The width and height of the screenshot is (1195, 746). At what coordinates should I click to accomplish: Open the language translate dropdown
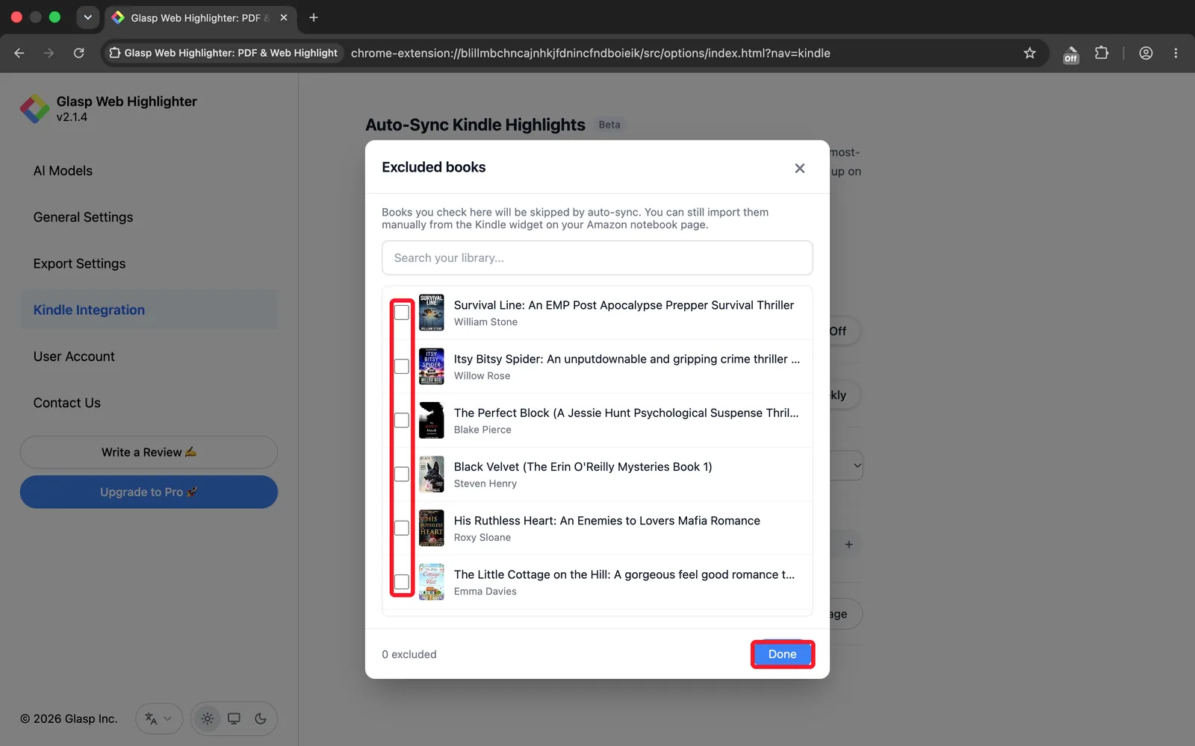(x=158, y=718)
